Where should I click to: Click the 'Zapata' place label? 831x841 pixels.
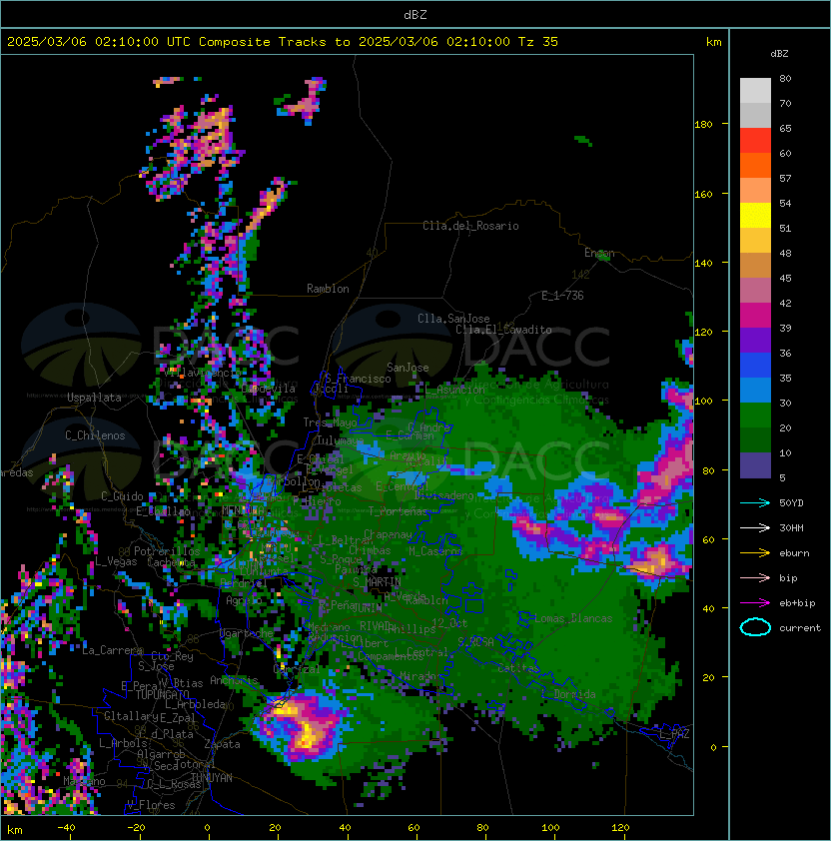coord(222,744)
